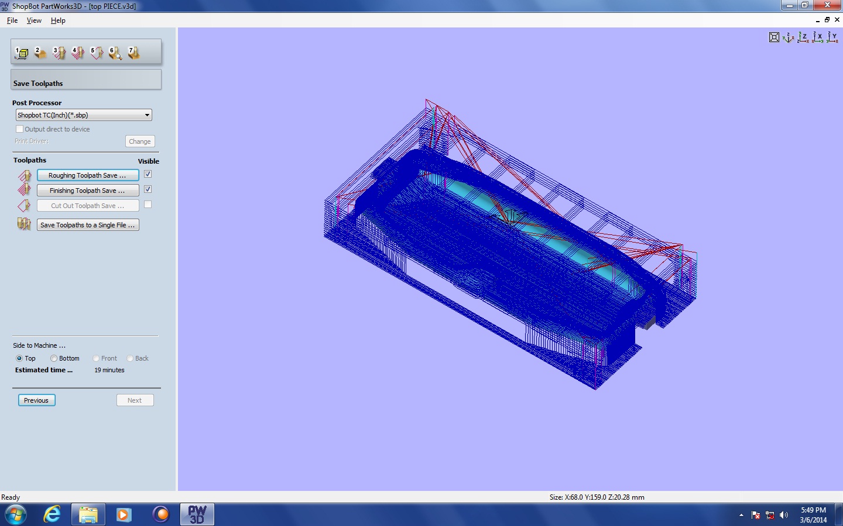
Task: Open the View menu
Action: click(34, 20)
